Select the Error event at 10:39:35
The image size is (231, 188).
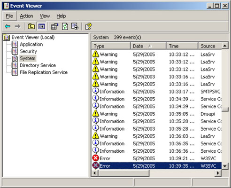point(156,166)
